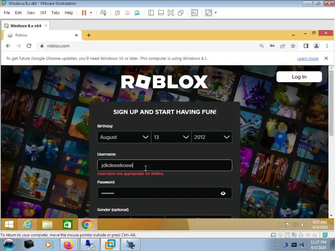Click VMware stretch guest display icon
This screenshot has width=335, height=251.
[x=208, y=13]
